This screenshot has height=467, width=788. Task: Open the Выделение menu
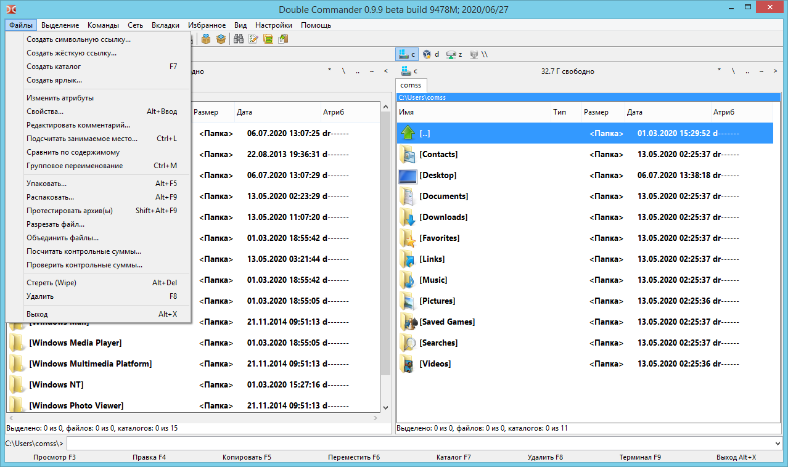60,25
